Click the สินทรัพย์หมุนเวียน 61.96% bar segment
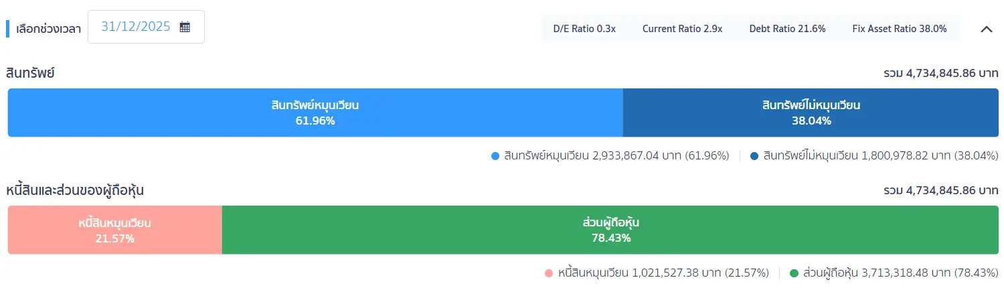 pos(315,113)
